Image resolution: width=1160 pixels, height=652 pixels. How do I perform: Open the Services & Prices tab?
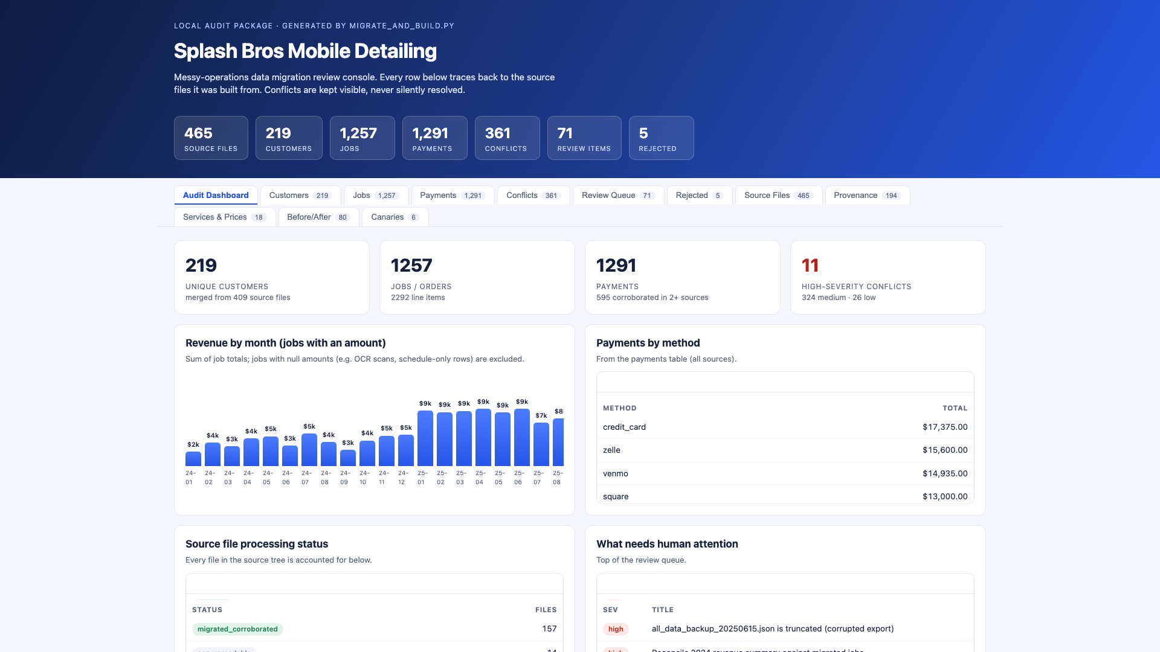(x=225, y=217)
